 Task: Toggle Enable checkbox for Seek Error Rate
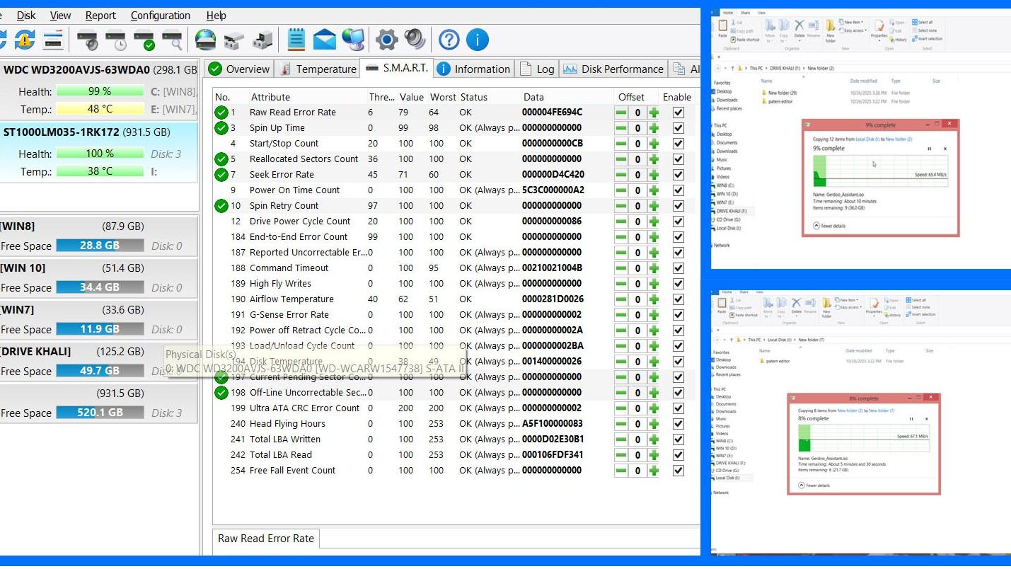[x=678, y=175]
